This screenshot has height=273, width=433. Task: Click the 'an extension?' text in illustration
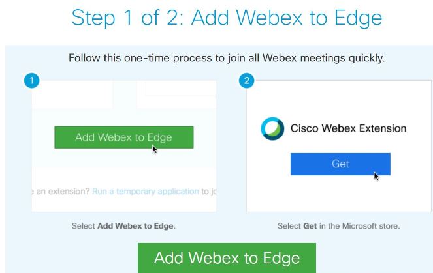tap(61, 191)
